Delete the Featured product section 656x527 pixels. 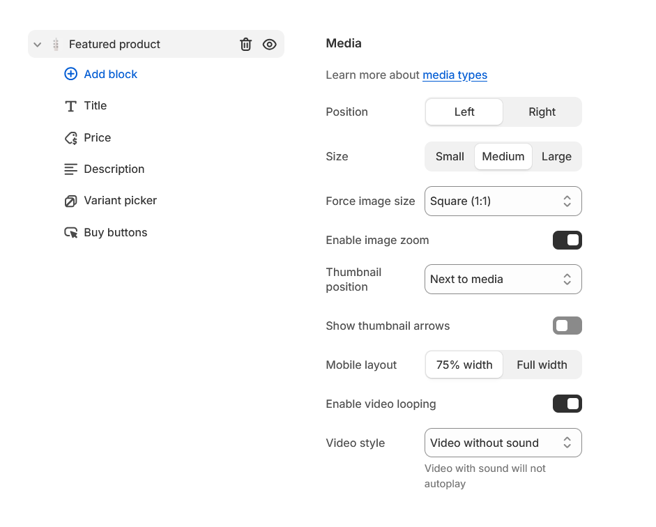point(245,44)
